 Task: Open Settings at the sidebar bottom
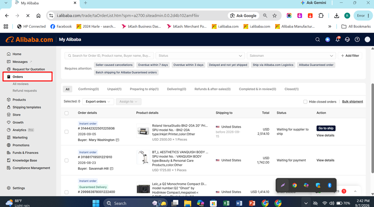[x=19, y=188]
